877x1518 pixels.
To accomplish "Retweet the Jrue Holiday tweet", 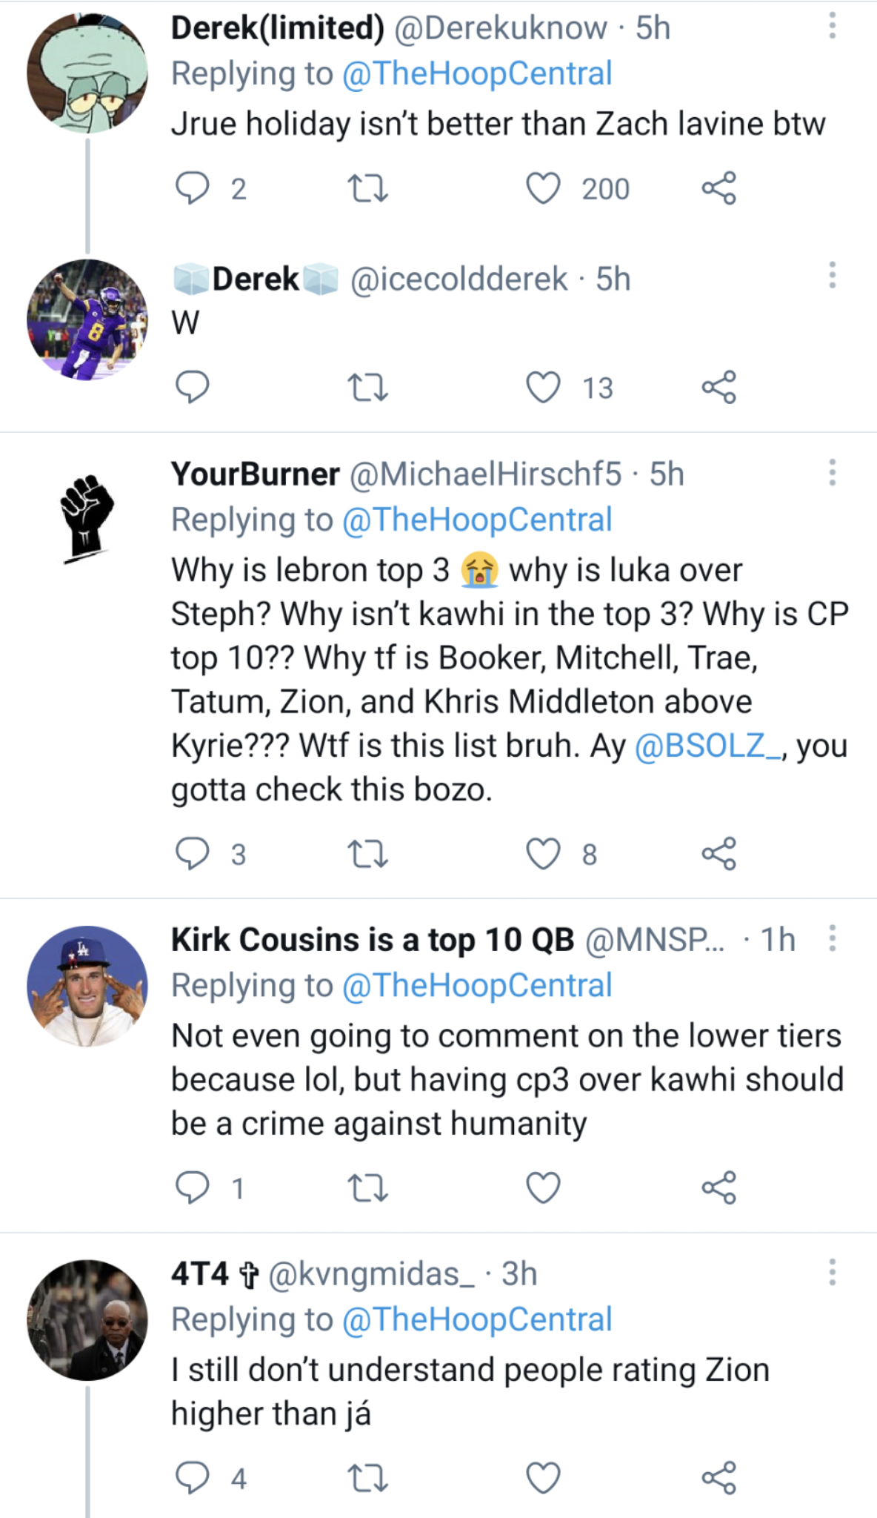I will (368, 188).
